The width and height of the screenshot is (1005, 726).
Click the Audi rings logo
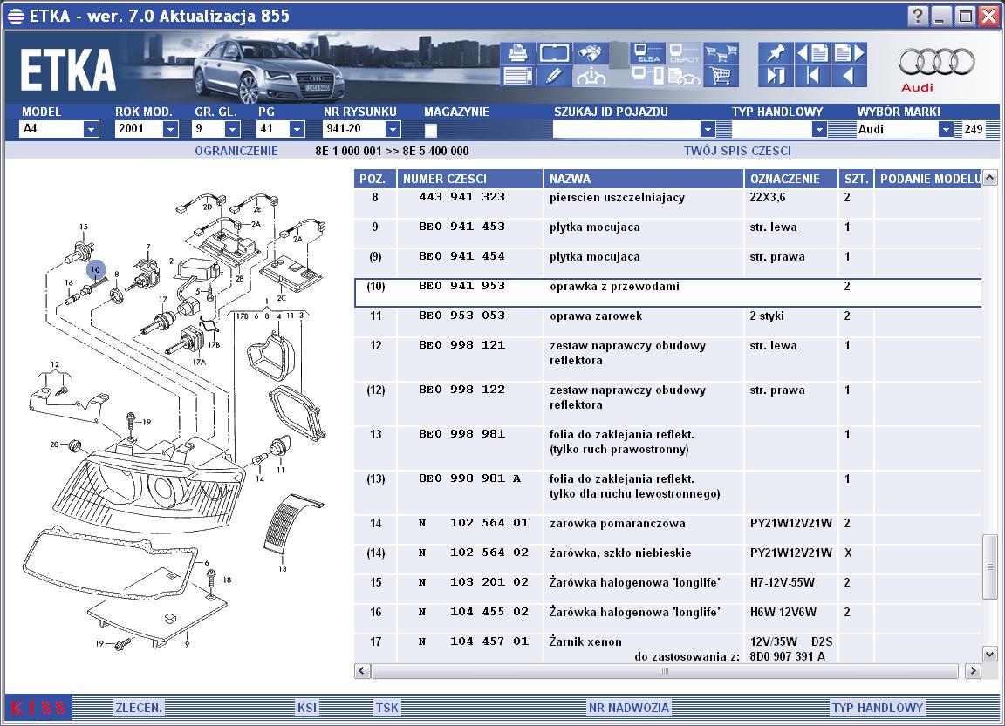tap(936, 62)
